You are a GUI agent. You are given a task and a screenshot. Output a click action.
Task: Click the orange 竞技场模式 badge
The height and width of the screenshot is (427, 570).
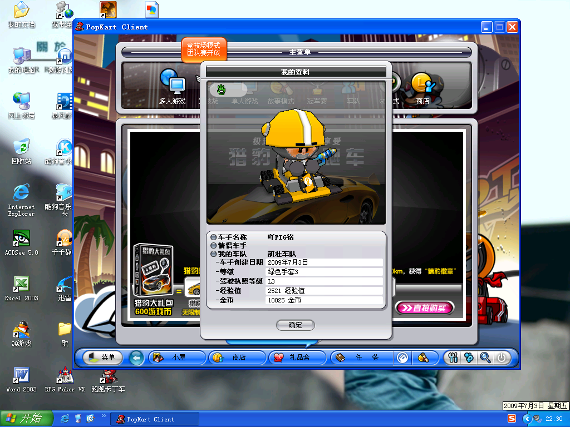pyautogui.click(x=204, y=49)
